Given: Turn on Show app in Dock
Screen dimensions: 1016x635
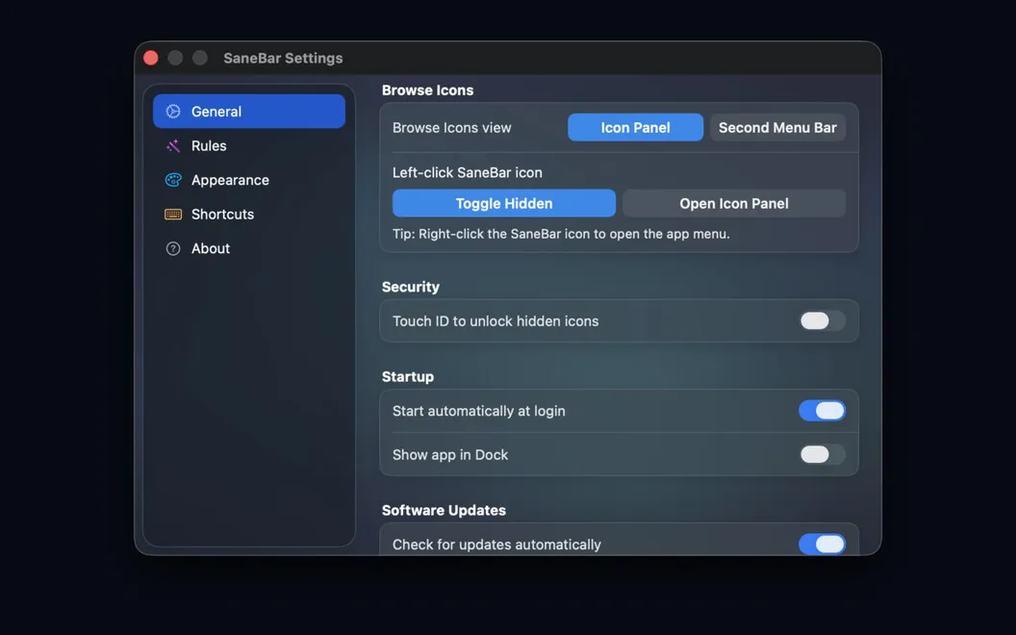Looking at the screenshot, I should click(x=822, y=454).
